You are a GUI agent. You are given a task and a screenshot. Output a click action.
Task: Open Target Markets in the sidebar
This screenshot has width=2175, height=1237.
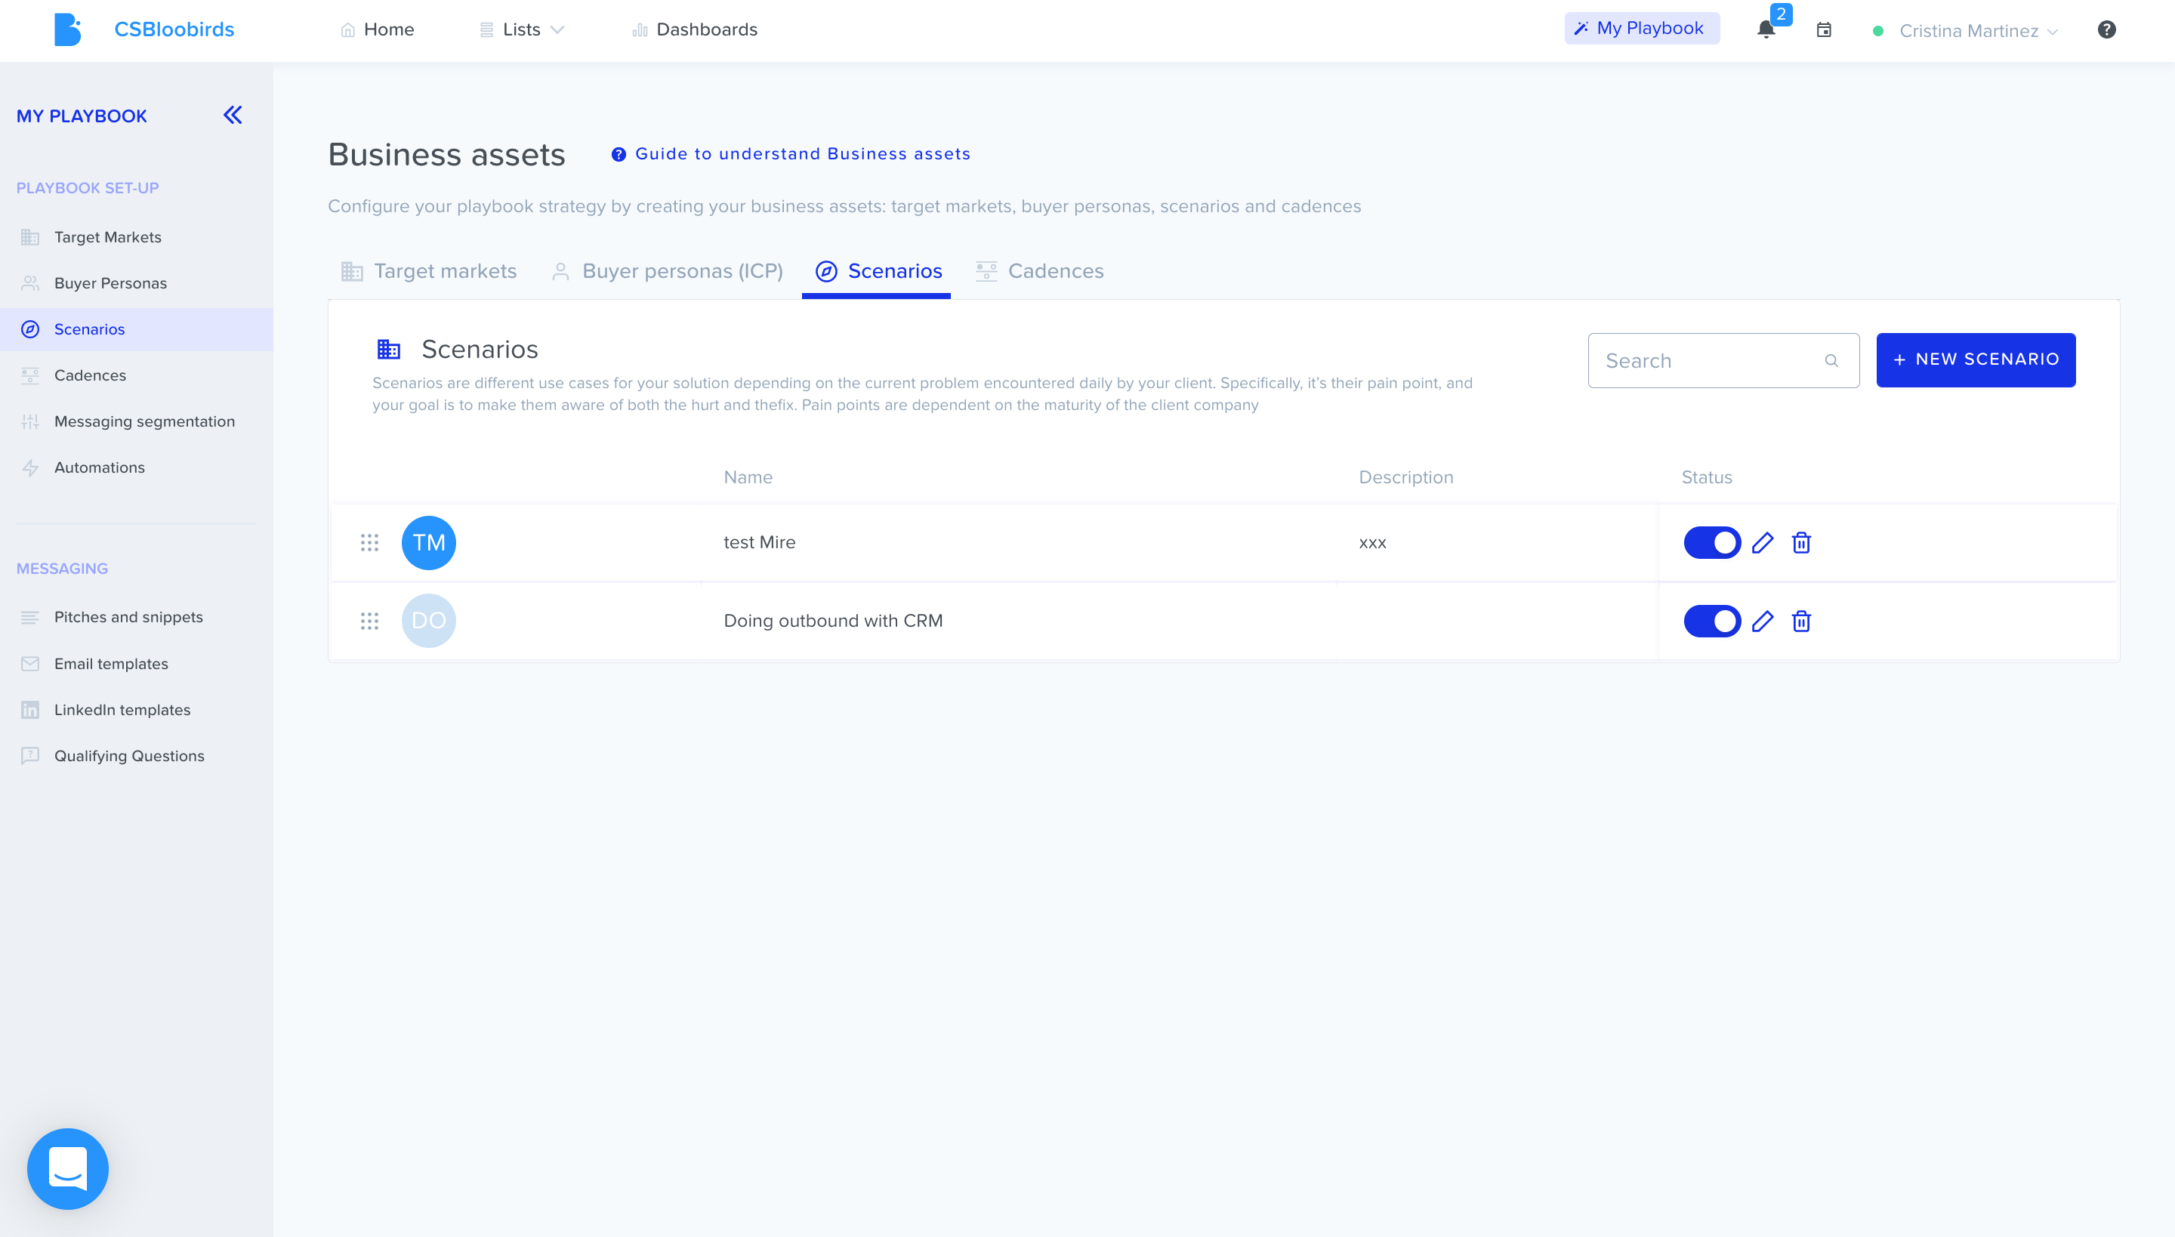136,237
